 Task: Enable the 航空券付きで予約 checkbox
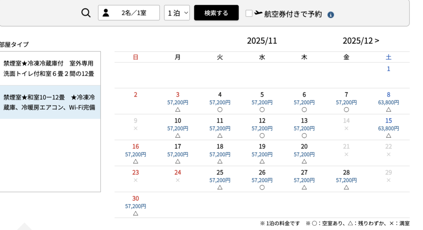pos(249,13)
